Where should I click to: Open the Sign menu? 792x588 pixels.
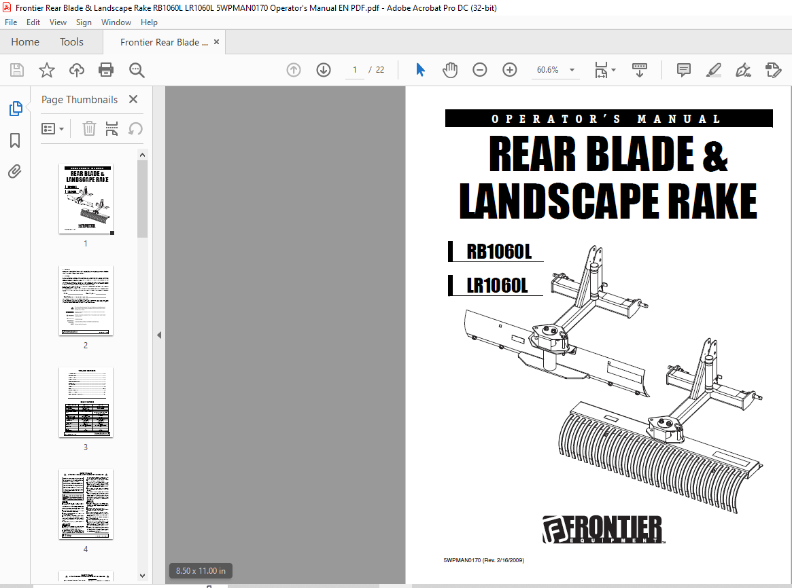tap(84, 22)
